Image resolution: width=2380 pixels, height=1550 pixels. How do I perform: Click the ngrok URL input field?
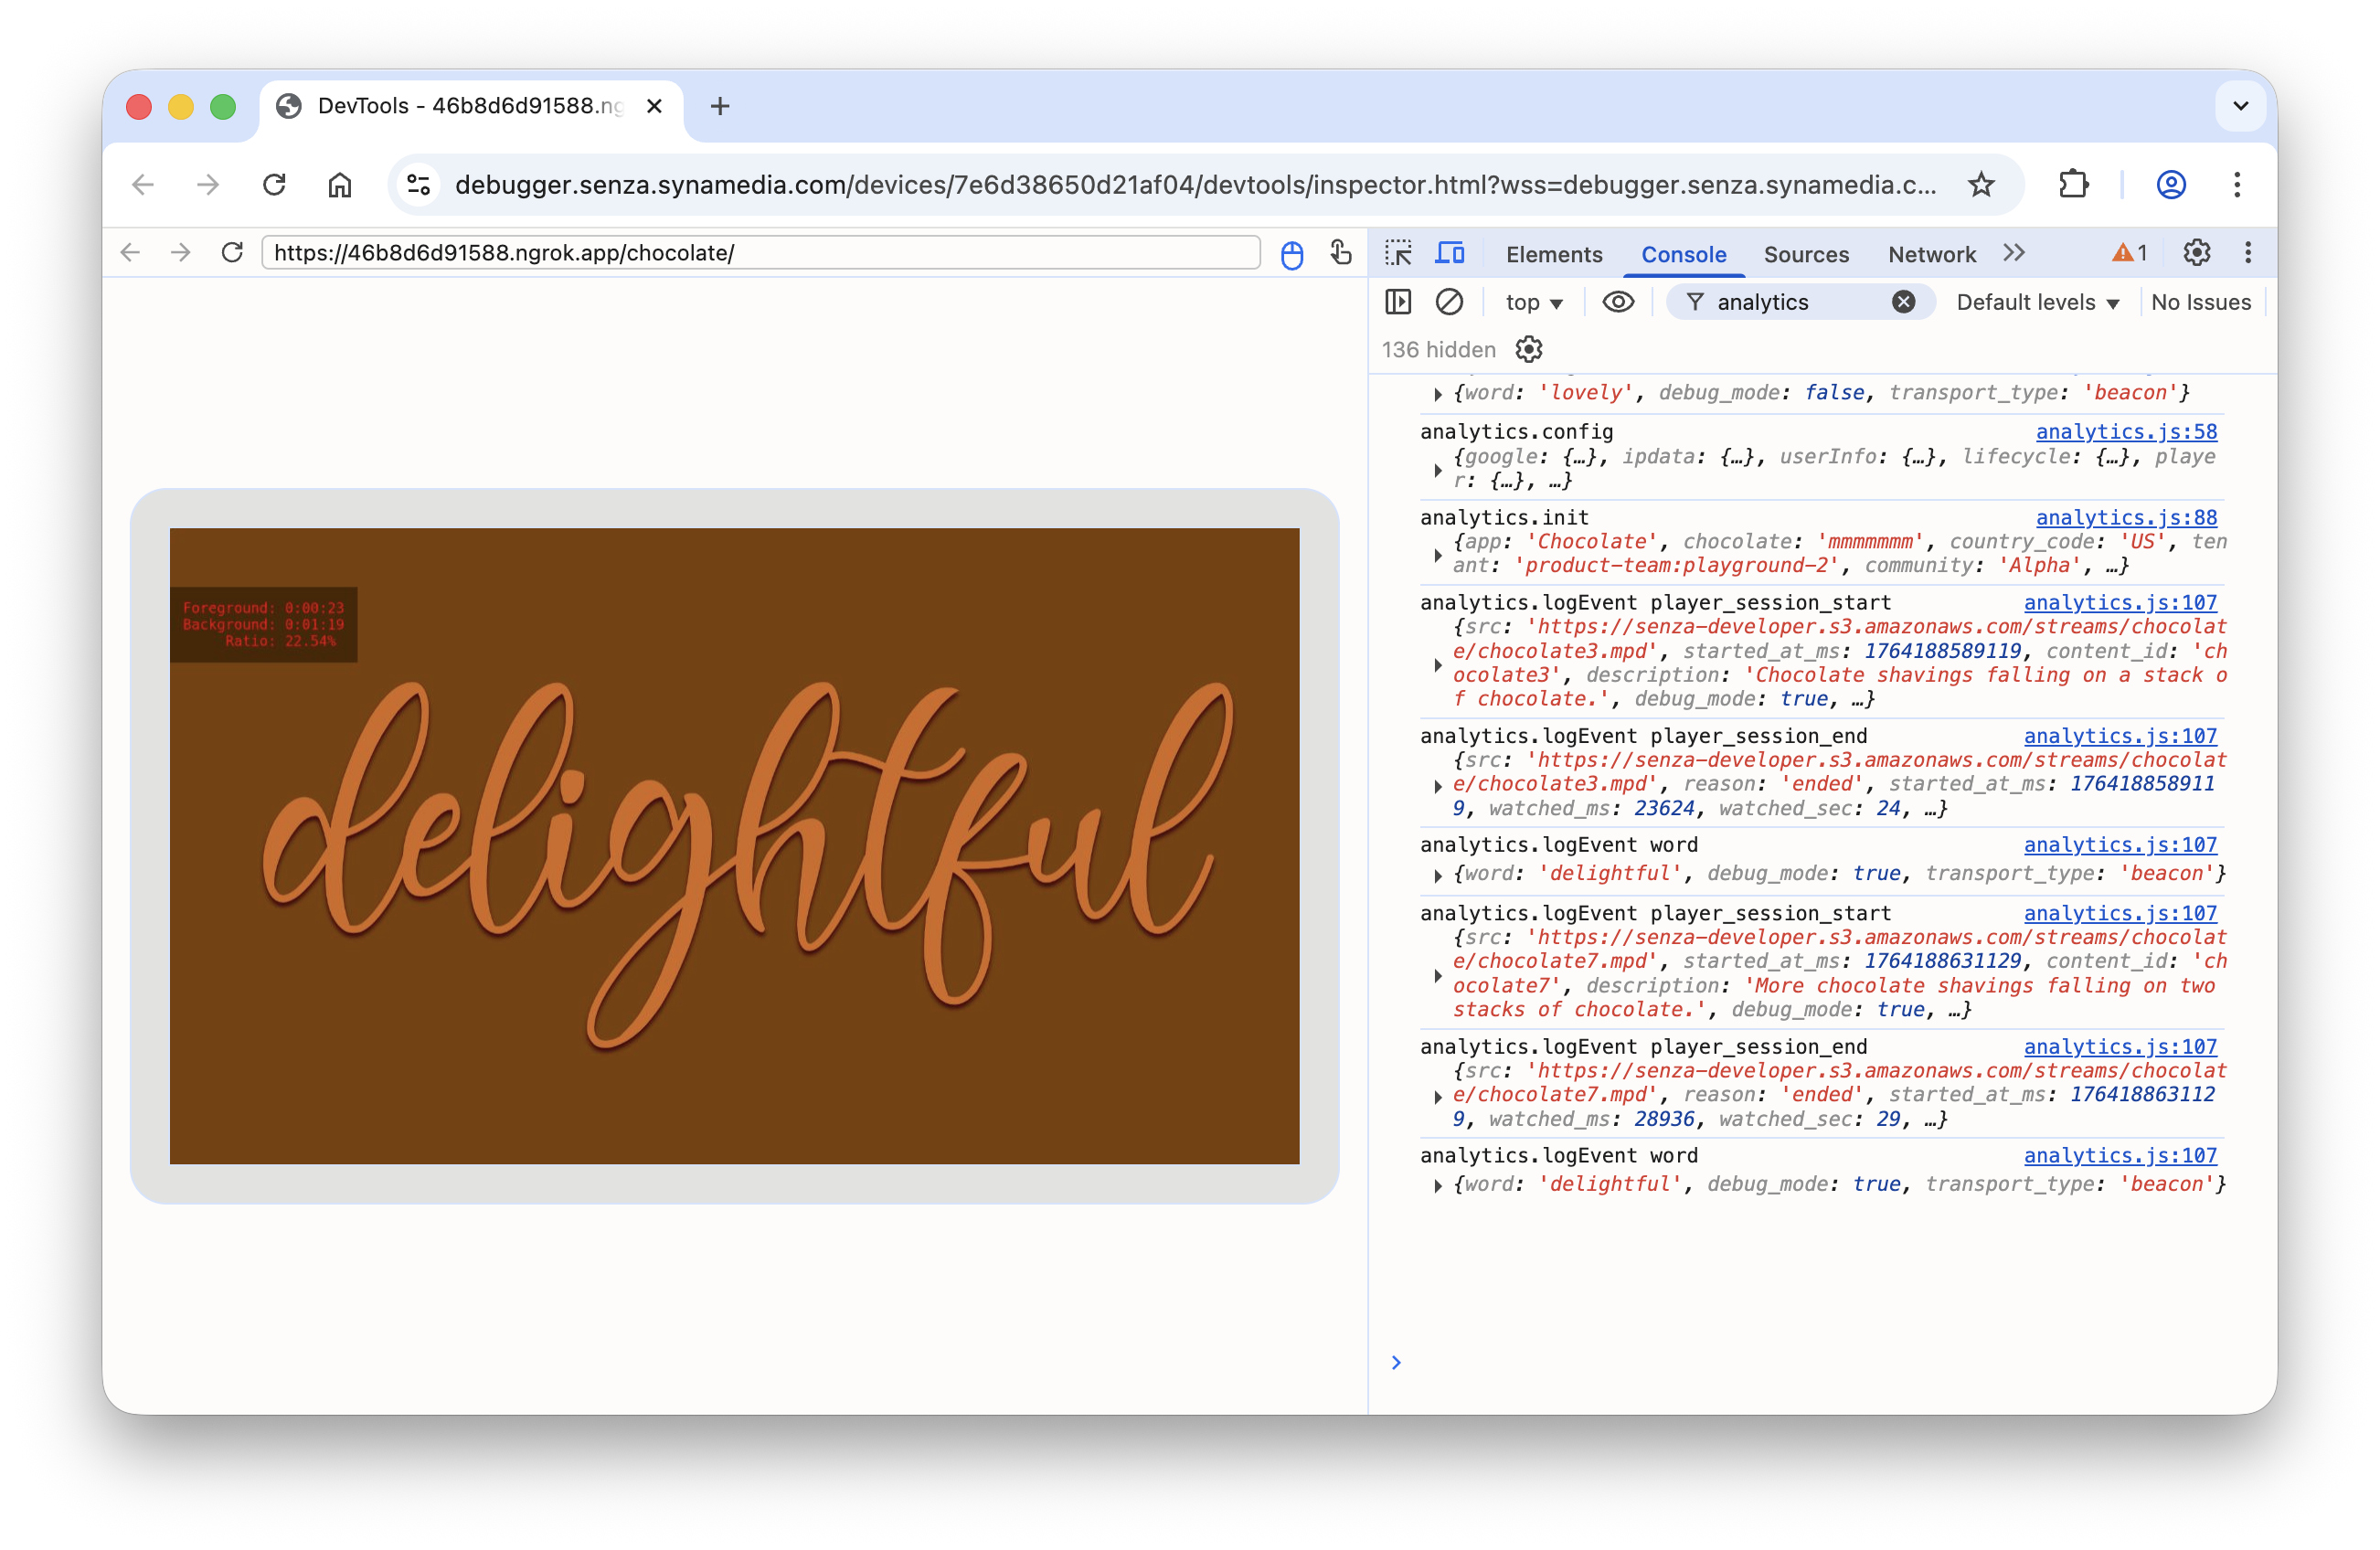[x=760, y=253]
